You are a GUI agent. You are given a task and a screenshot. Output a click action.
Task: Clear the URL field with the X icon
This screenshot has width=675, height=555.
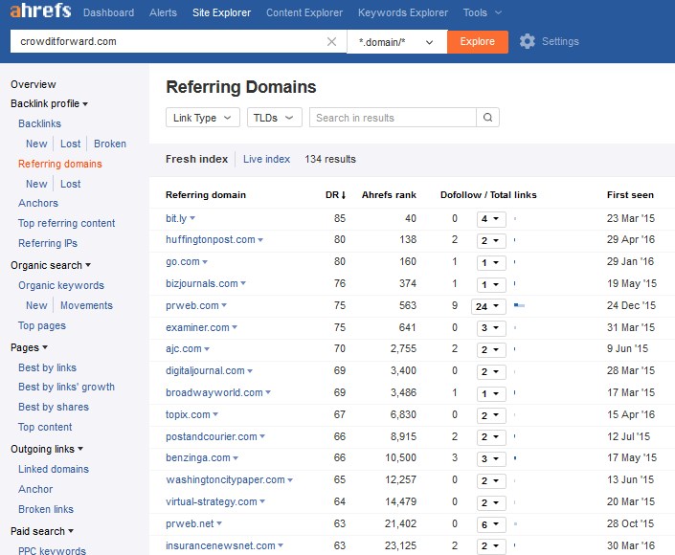[x=331, y=42]
